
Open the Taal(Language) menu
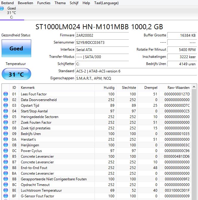click(106, 3)
